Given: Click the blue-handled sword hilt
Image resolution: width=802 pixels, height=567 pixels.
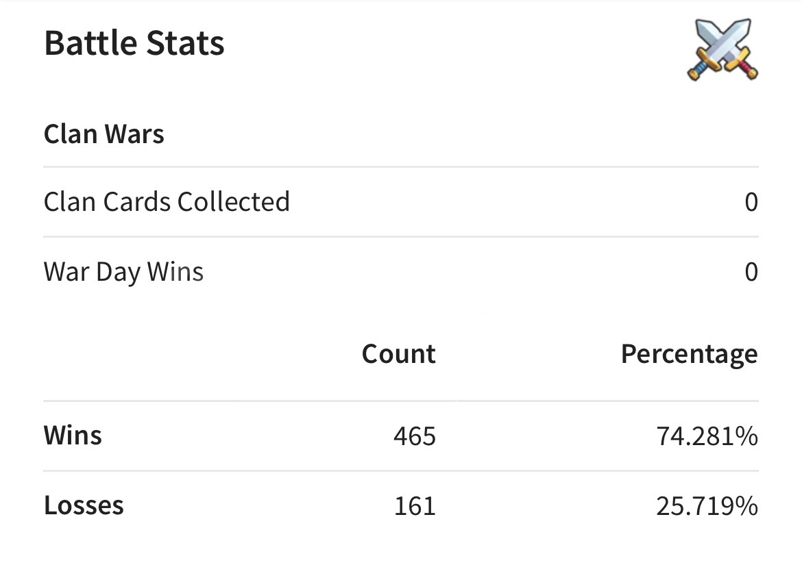Looking at the screenshot, I should point(701,68).
